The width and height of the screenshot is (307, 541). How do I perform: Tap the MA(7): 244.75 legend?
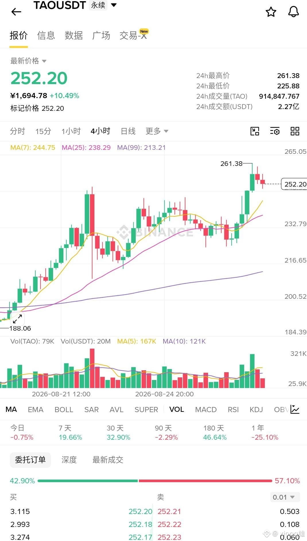coord(33,148)
